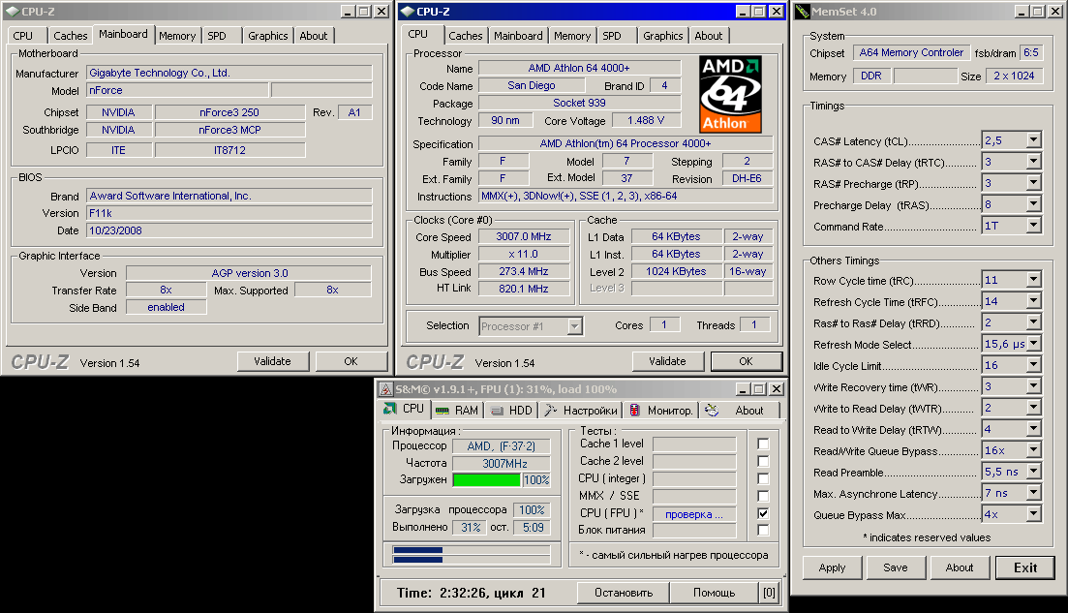Enable the Cache 1 level test checkbox

[x=764, y=444]
